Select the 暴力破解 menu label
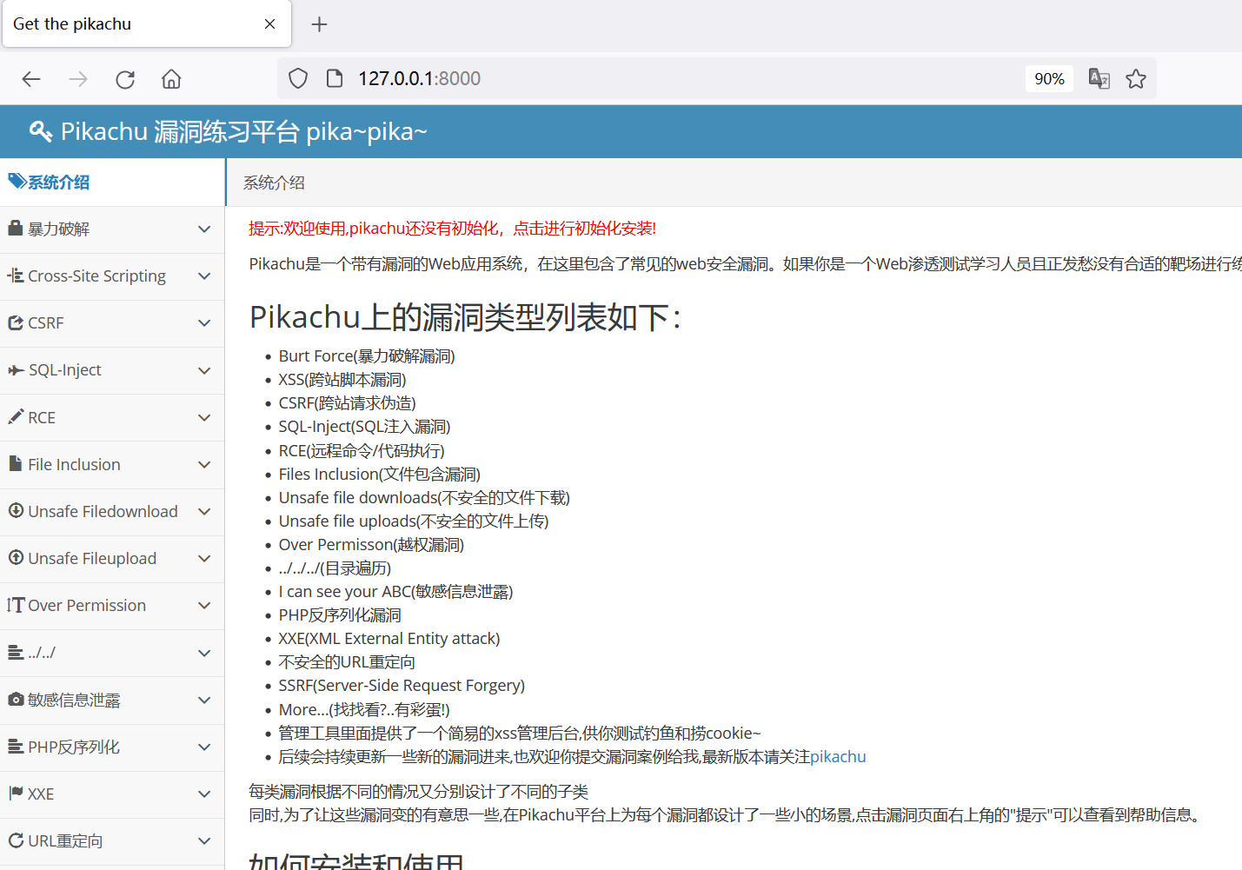This screenshot has width=1242, height=870. tap(58, 229)
